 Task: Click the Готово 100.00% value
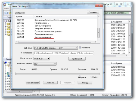pyautogui.click(x=34, y=70)
